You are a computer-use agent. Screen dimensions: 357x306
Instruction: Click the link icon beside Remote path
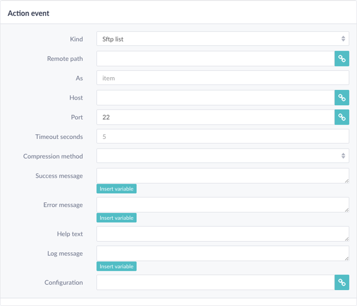[x=342, y=59]
